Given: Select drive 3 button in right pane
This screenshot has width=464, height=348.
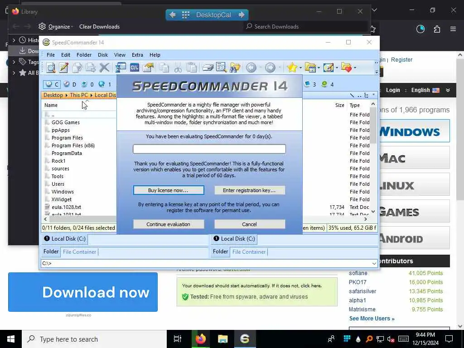Looking at the screenshot, I should pyautogui.click(x=310, y=84).
